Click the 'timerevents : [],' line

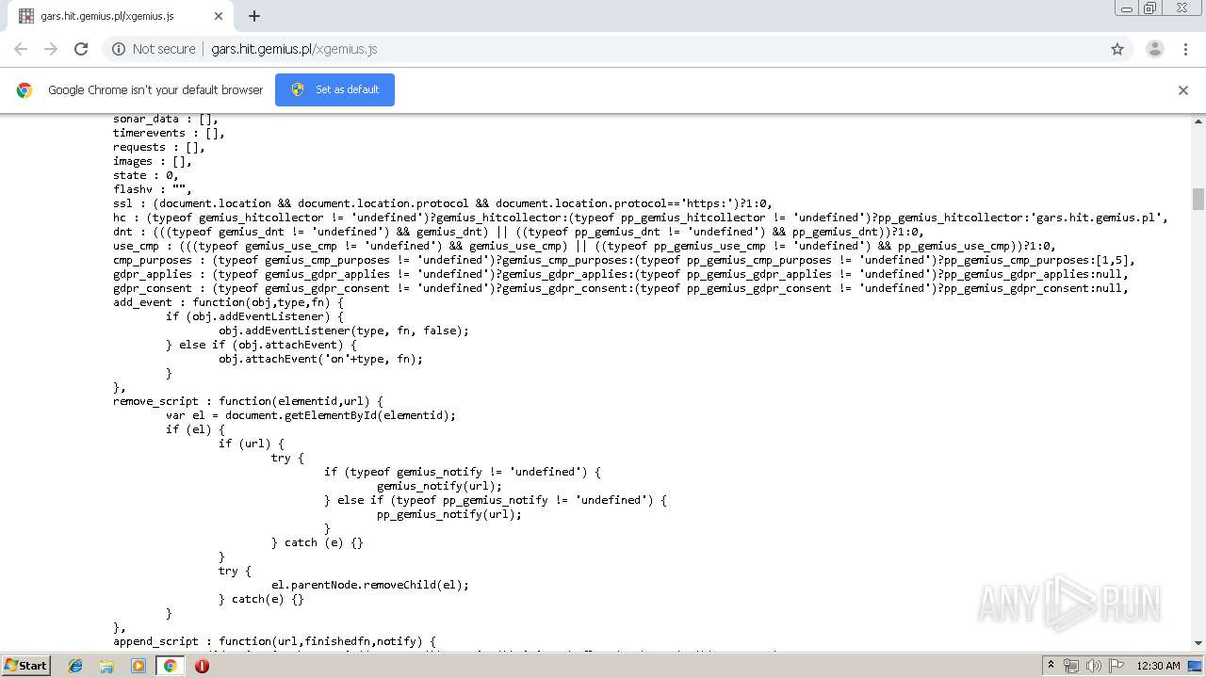pos(169,133)
